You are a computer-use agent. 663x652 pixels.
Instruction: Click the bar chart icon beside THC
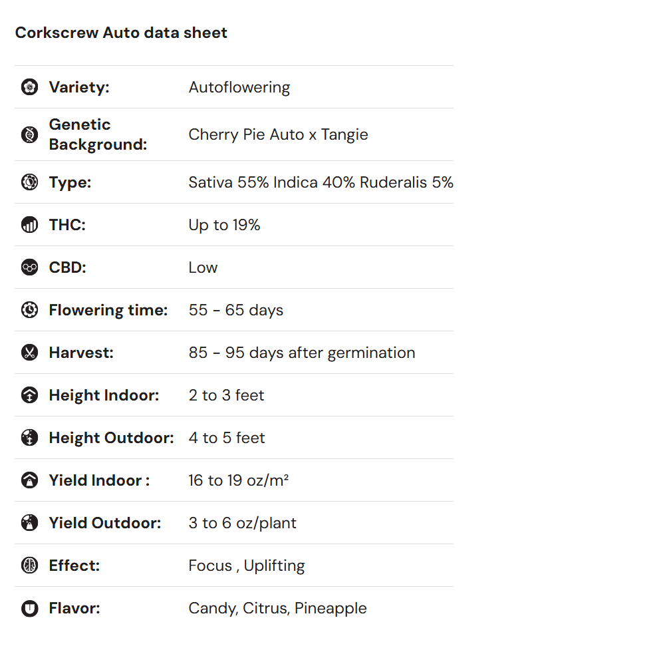click(x=29, y=225)
